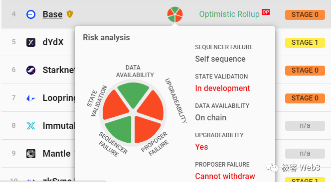Click the yellow STAGE 1 badge for dYdX

305,43
